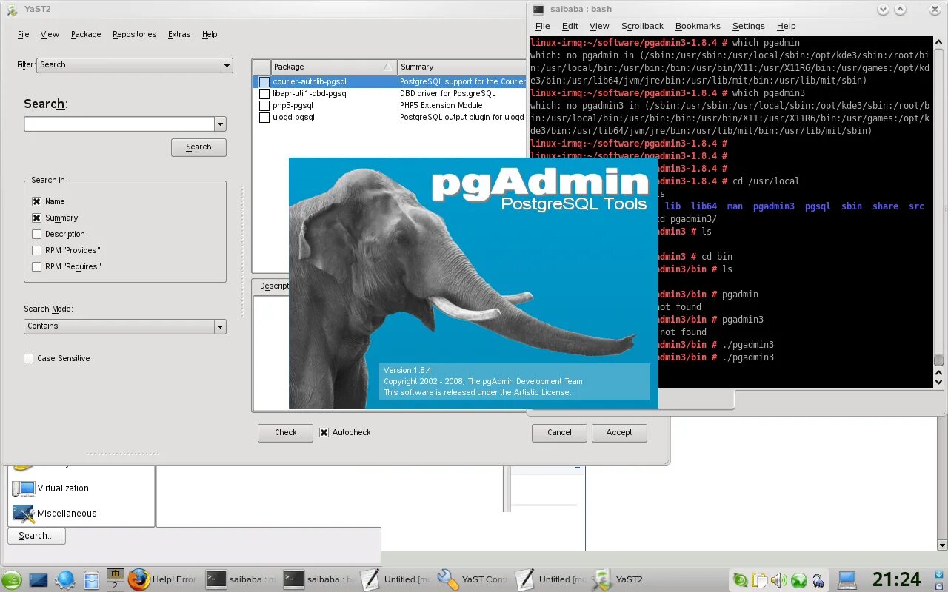Click the Search... button in Control Center
Image resolution: width=948 pixels, height=592 pixels.
[x=36, y=536]
